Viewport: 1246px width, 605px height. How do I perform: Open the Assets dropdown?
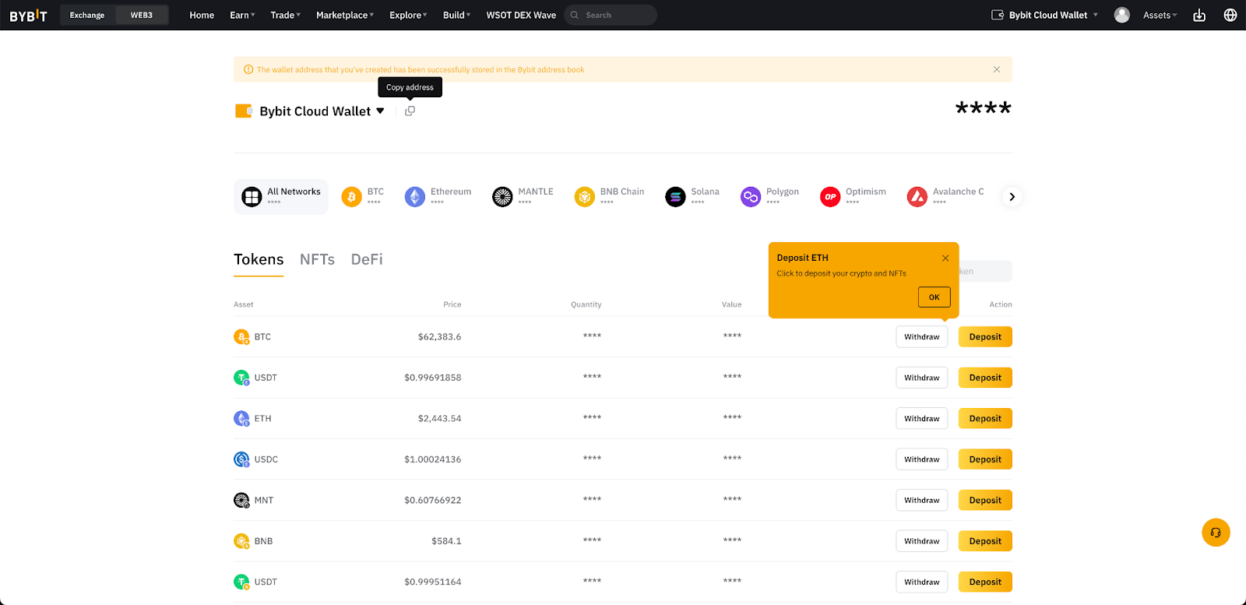pyautogui.click(x=1160, y=15)
